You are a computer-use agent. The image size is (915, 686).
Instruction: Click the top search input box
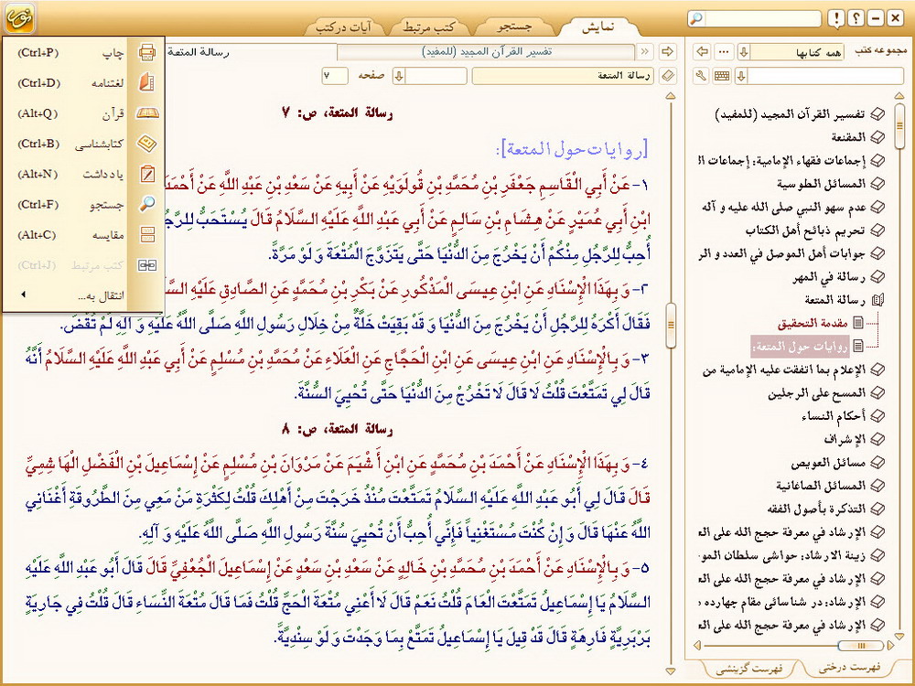(762, 18)
